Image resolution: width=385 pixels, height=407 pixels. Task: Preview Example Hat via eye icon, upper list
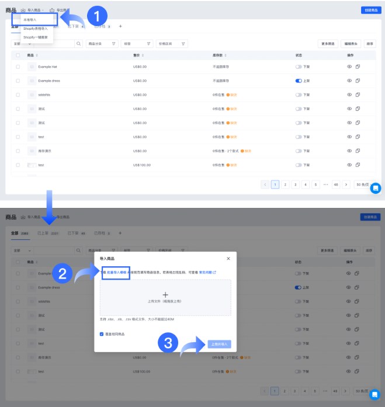[349, 67]
